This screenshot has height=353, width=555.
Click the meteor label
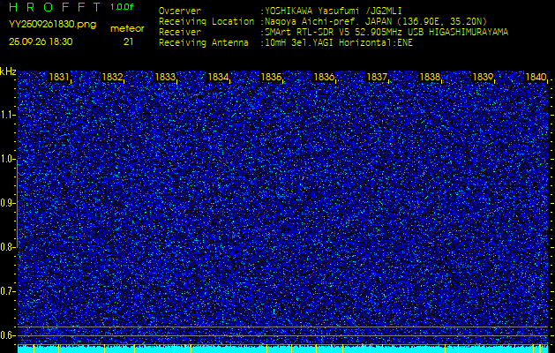point(127,28)
